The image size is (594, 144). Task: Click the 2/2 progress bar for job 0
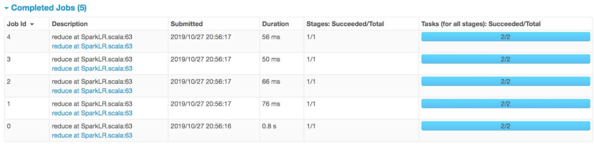coord(505,126)
